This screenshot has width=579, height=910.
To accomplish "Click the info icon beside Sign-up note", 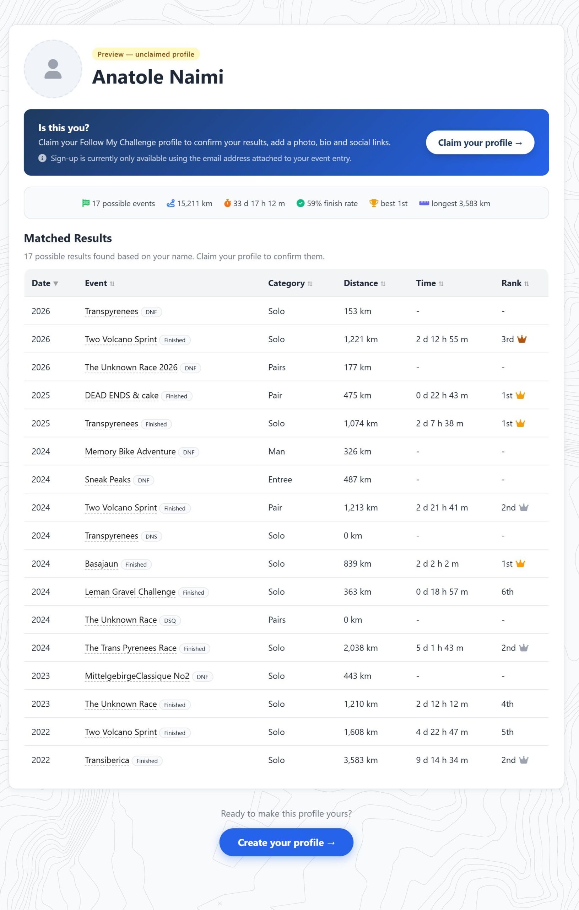I will coord(42,158).
